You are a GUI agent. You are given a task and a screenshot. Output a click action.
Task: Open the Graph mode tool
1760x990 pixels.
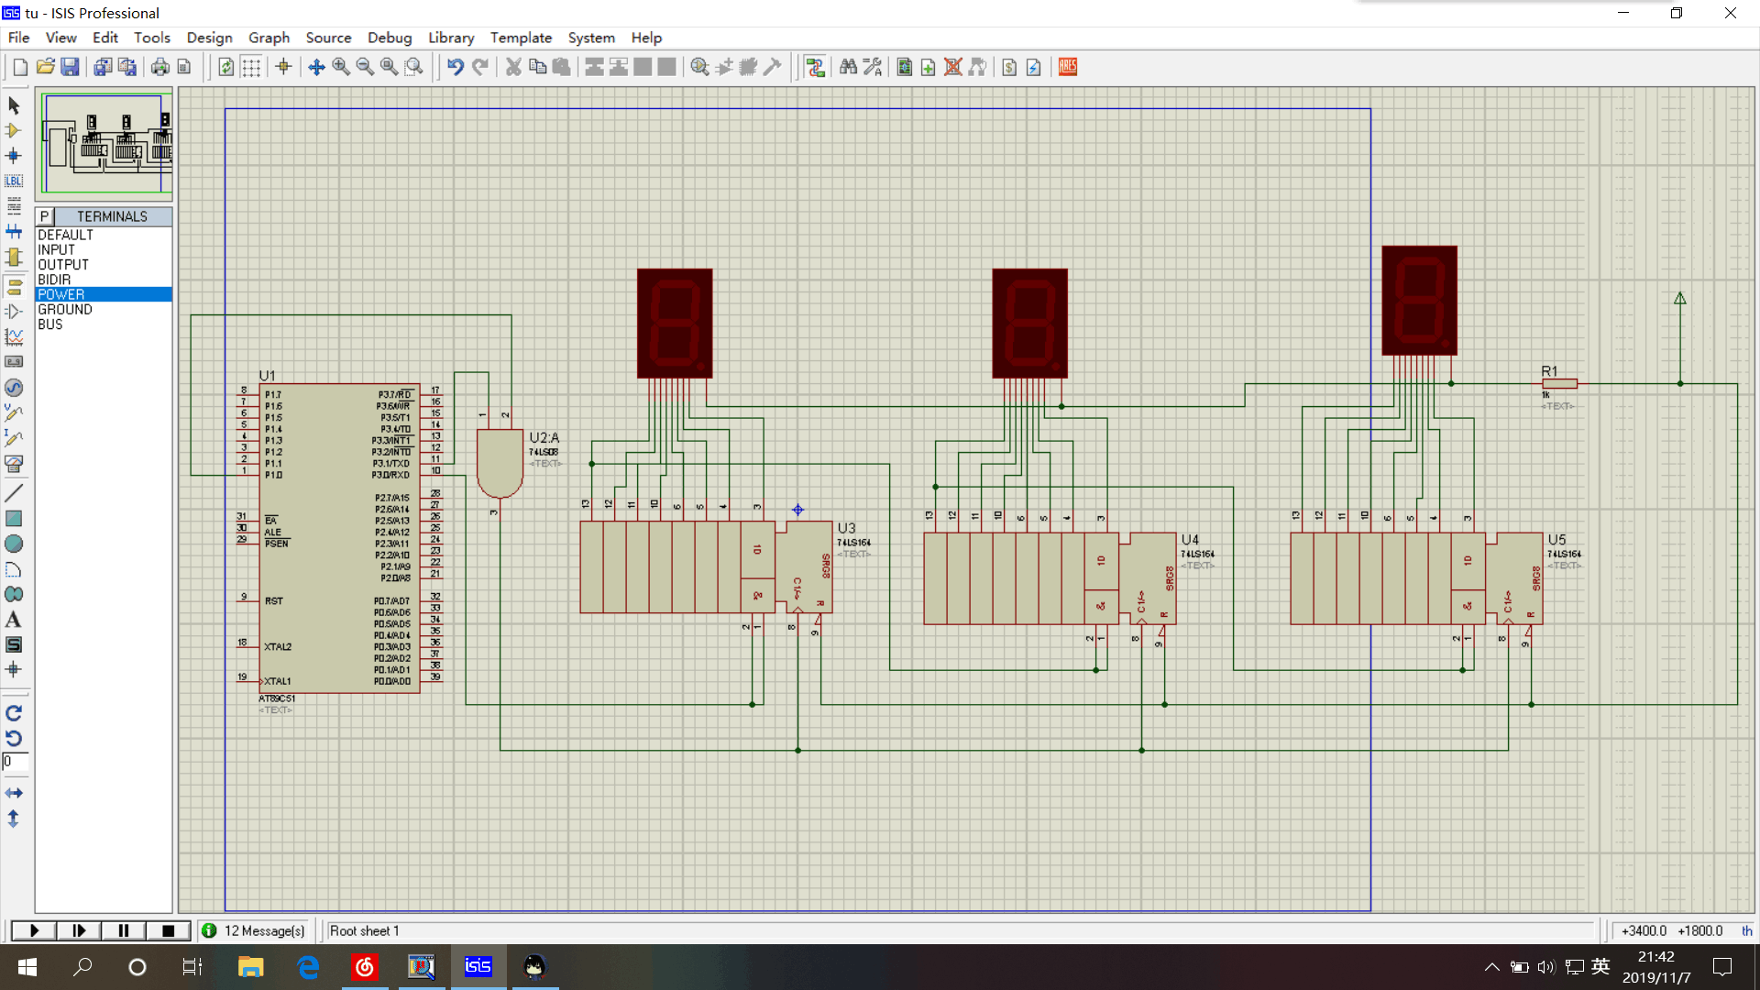coord(14,337)
